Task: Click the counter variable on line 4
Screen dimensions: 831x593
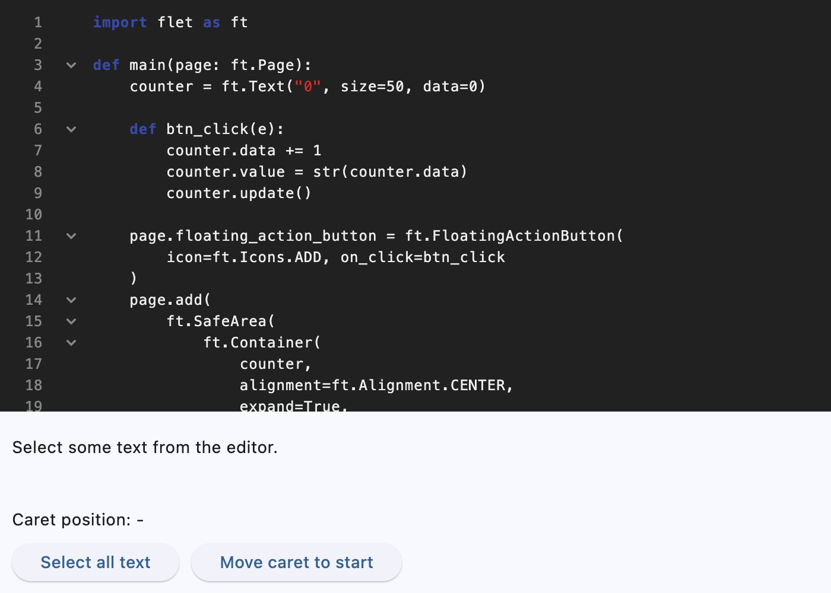Action: [162, 86]
